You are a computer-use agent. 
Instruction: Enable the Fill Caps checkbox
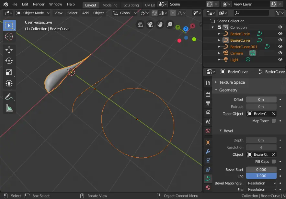coord(274,162)
